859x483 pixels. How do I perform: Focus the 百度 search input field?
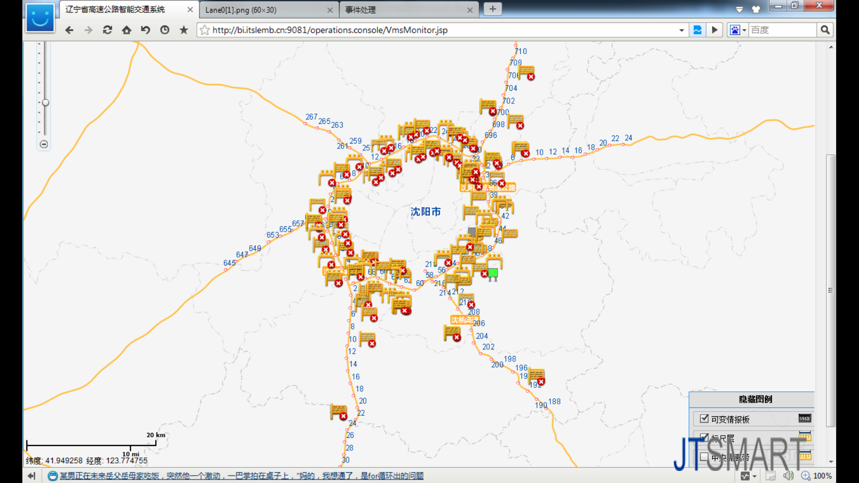[x=783, y=30]
